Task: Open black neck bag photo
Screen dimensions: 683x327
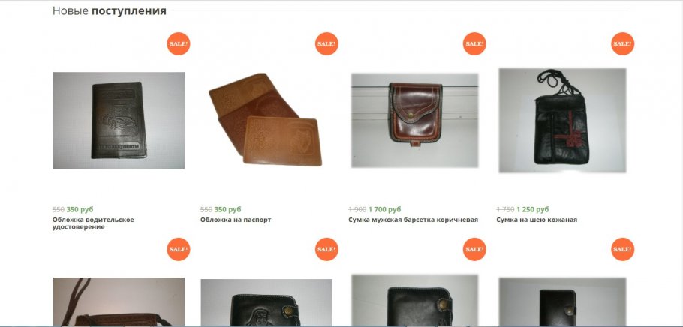Action: point(562,121)
